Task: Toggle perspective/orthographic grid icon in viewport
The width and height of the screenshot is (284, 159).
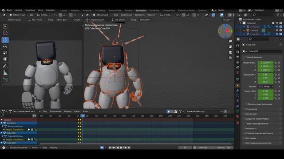Action: [230, 58]
